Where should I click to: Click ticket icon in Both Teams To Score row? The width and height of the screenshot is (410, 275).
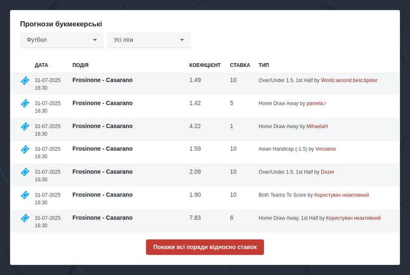tap(25, 195)
